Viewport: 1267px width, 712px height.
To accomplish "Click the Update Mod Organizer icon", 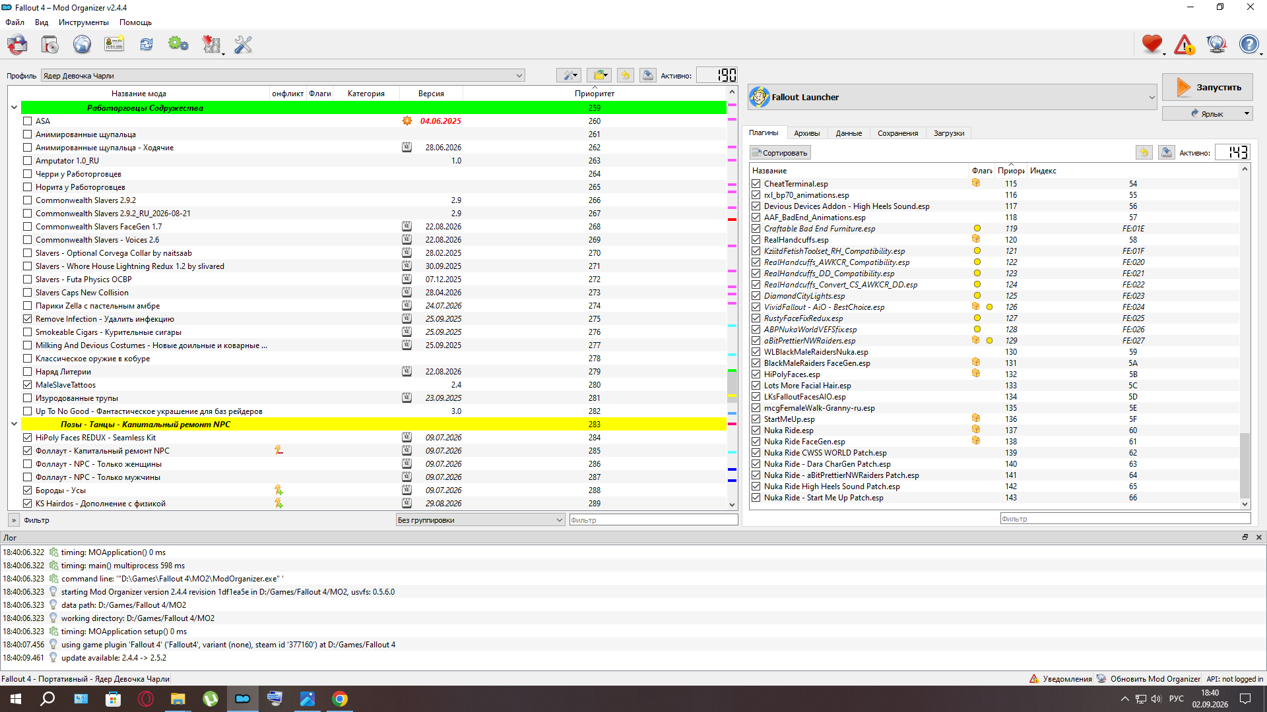I will pyautogui.click(x=1216, y=44).
